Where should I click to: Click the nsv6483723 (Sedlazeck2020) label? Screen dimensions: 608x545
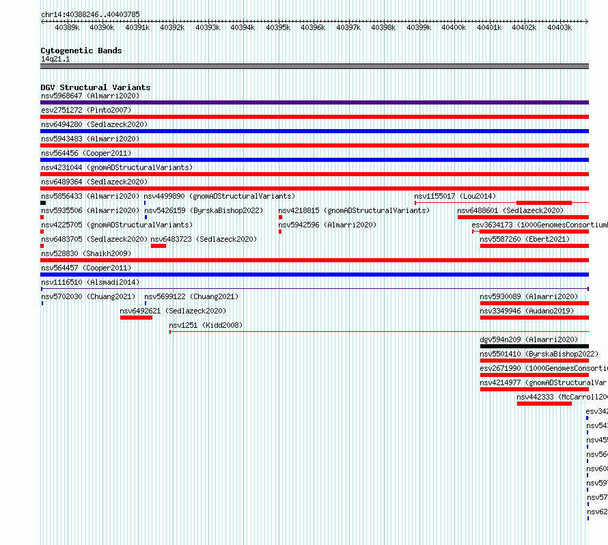point(204,239)
